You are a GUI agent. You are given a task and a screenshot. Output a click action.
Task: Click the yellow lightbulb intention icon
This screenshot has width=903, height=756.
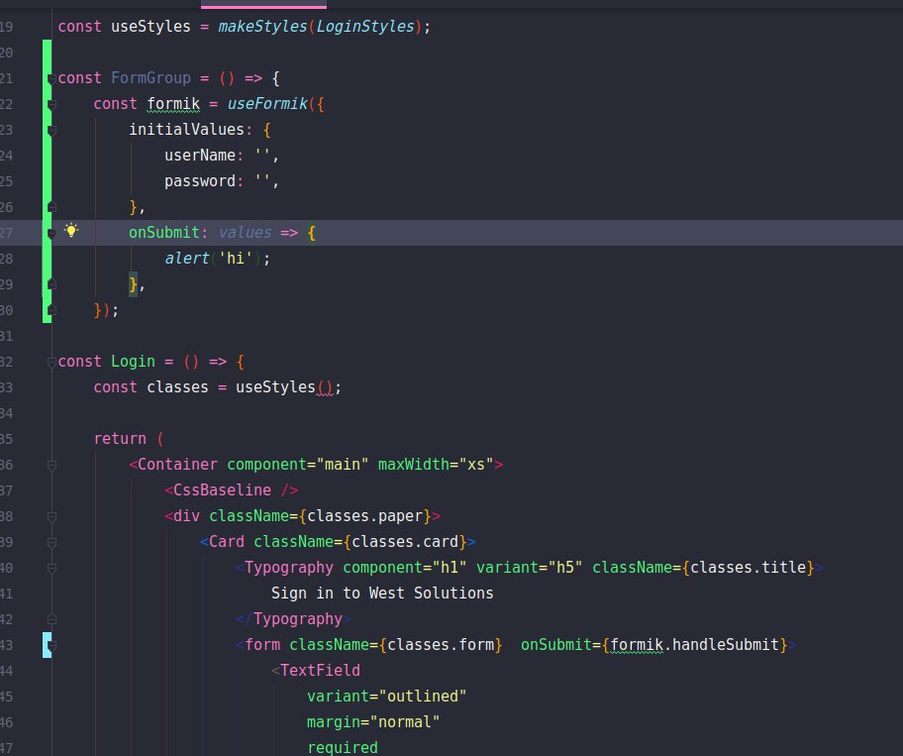[x=71, y=231]
